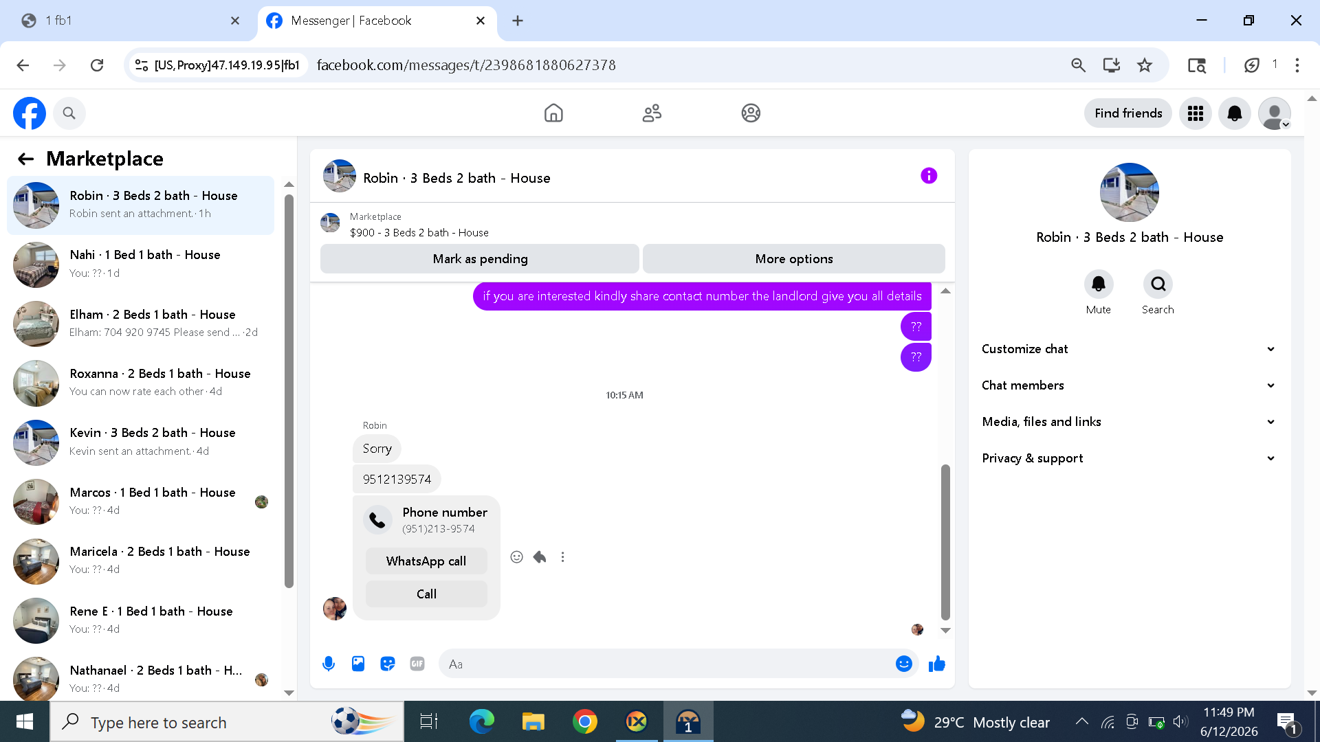Image resolution: width=1320 pixels, height=742 pixels.
Task: Click the chat messages scrollbar thumb
Action: coord(945,543)
